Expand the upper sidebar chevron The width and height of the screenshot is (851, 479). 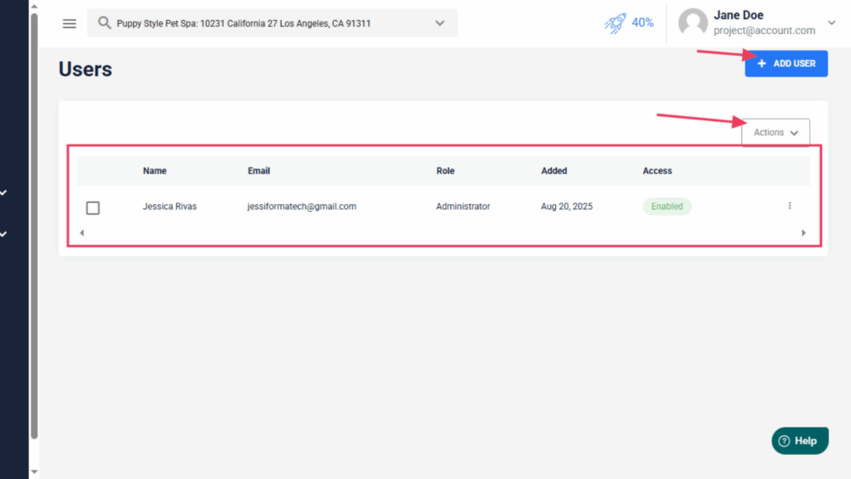(x=4, y=193)
